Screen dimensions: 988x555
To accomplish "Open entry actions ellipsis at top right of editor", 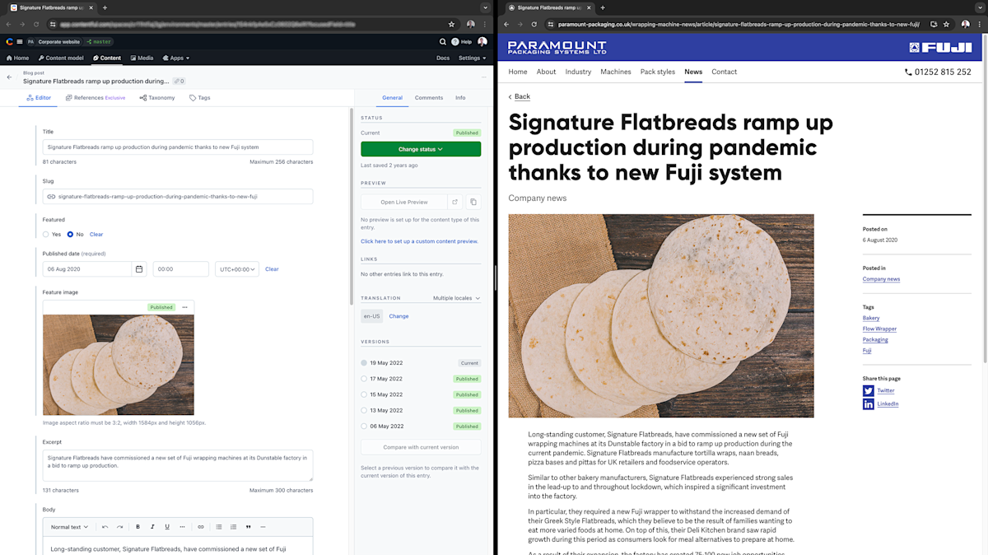I will (x=484, y=77).
